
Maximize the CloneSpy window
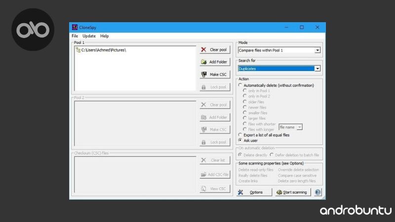click(x=302, y=27)
